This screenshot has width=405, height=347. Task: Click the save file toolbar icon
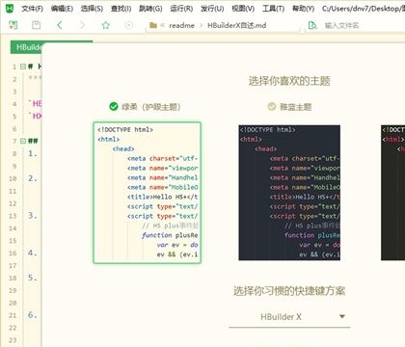click(36, 25)
